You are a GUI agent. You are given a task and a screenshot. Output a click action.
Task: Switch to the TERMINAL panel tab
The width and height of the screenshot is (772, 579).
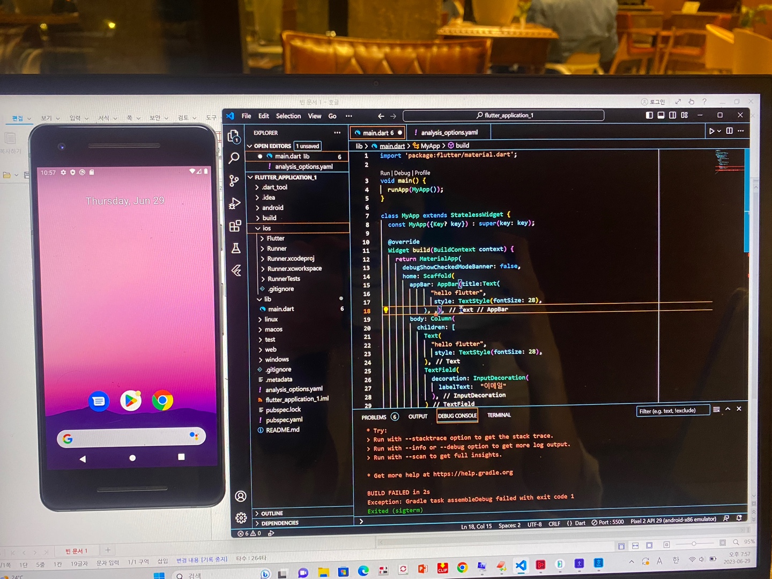499,415
